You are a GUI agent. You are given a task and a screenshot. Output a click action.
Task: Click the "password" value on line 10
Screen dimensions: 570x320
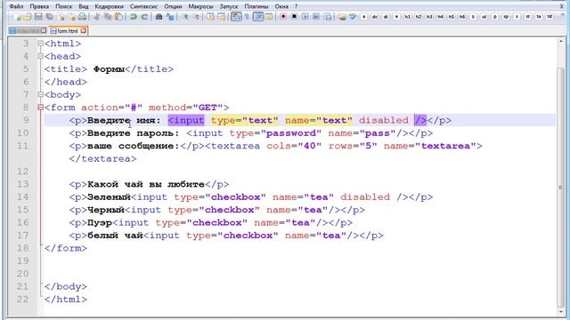pyautogui.click(x=294, y=133)
